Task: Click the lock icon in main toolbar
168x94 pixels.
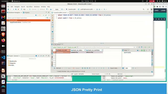Action: pos(51,9)
